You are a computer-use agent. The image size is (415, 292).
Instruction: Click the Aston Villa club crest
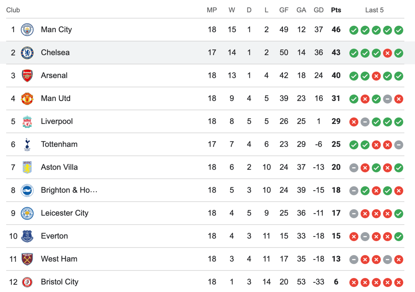point(27,167)
